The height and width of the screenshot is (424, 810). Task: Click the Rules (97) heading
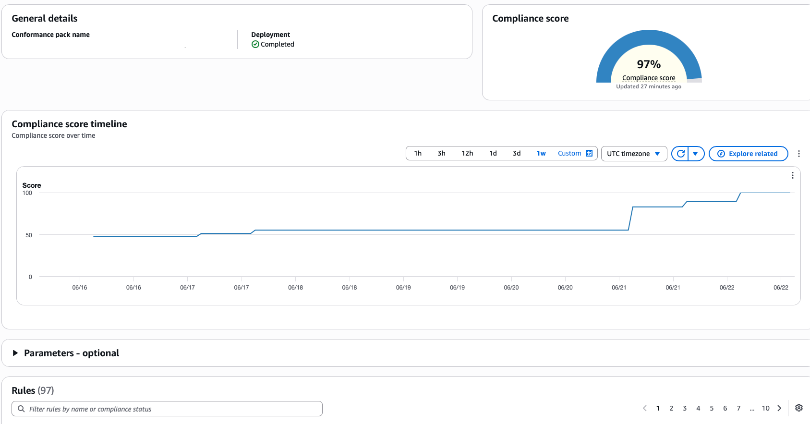(x=33, y=390)
